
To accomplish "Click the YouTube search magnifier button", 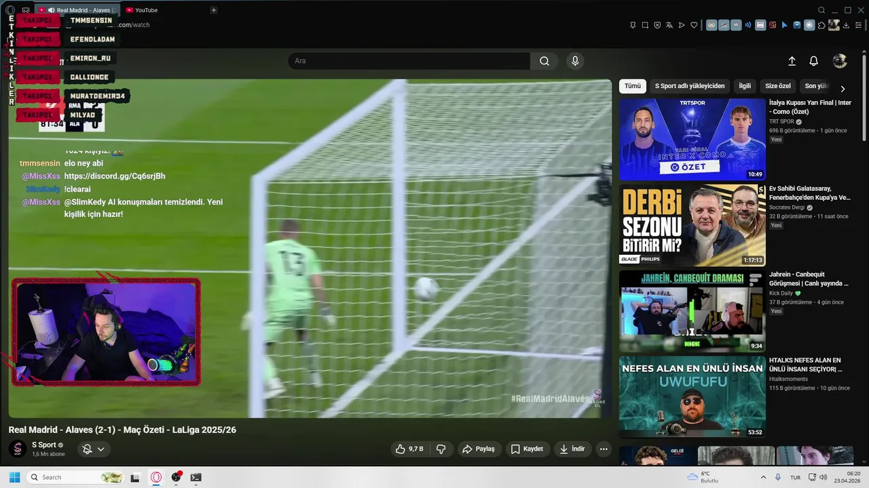I will pos(544,61).
